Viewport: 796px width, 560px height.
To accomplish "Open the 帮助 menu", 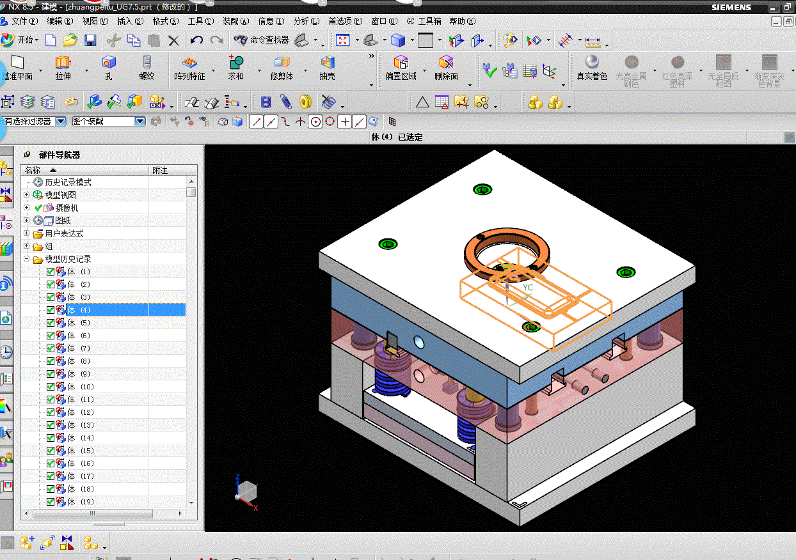I will click(463, 21).
